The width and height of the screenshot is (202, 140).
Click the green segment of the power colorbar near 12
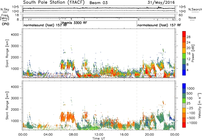click(x=184, y=56)
